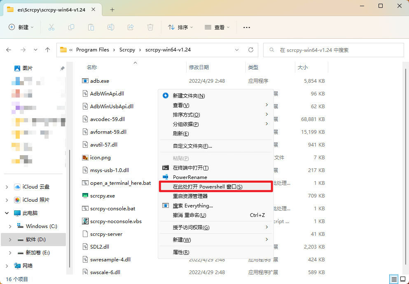Click the 新建 new button

click(x=21, y=27)
